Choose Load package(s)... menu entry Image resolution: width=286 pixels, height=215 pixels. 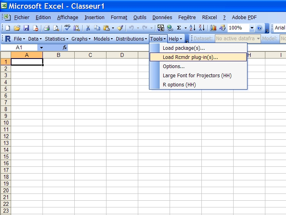[198, 48]
